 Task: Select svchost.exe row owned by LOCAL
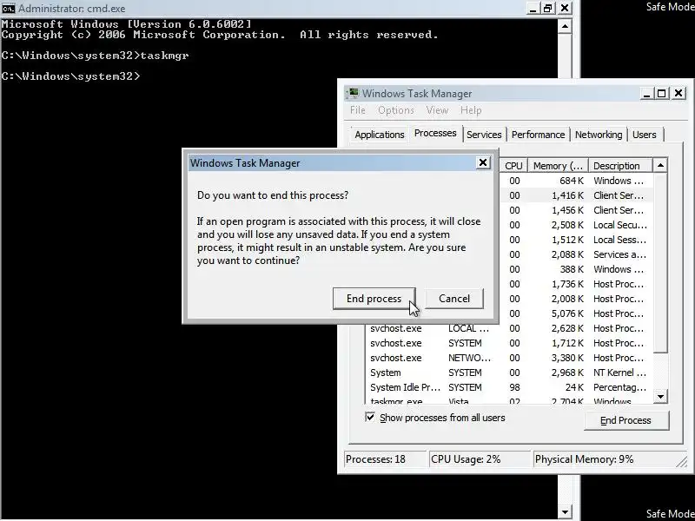[508, 328]
